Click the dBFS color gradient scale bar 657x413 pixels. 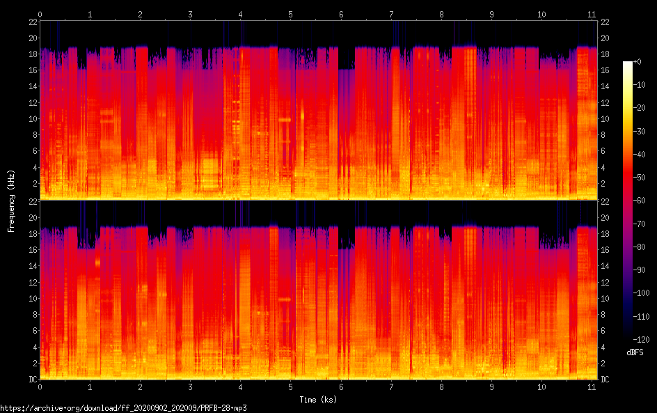[627, 201]
